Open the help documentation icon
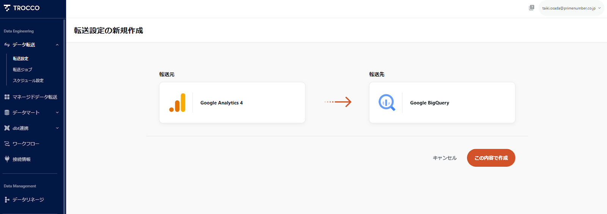The height and width of the screenshot is (214, 607). (532, 8)
